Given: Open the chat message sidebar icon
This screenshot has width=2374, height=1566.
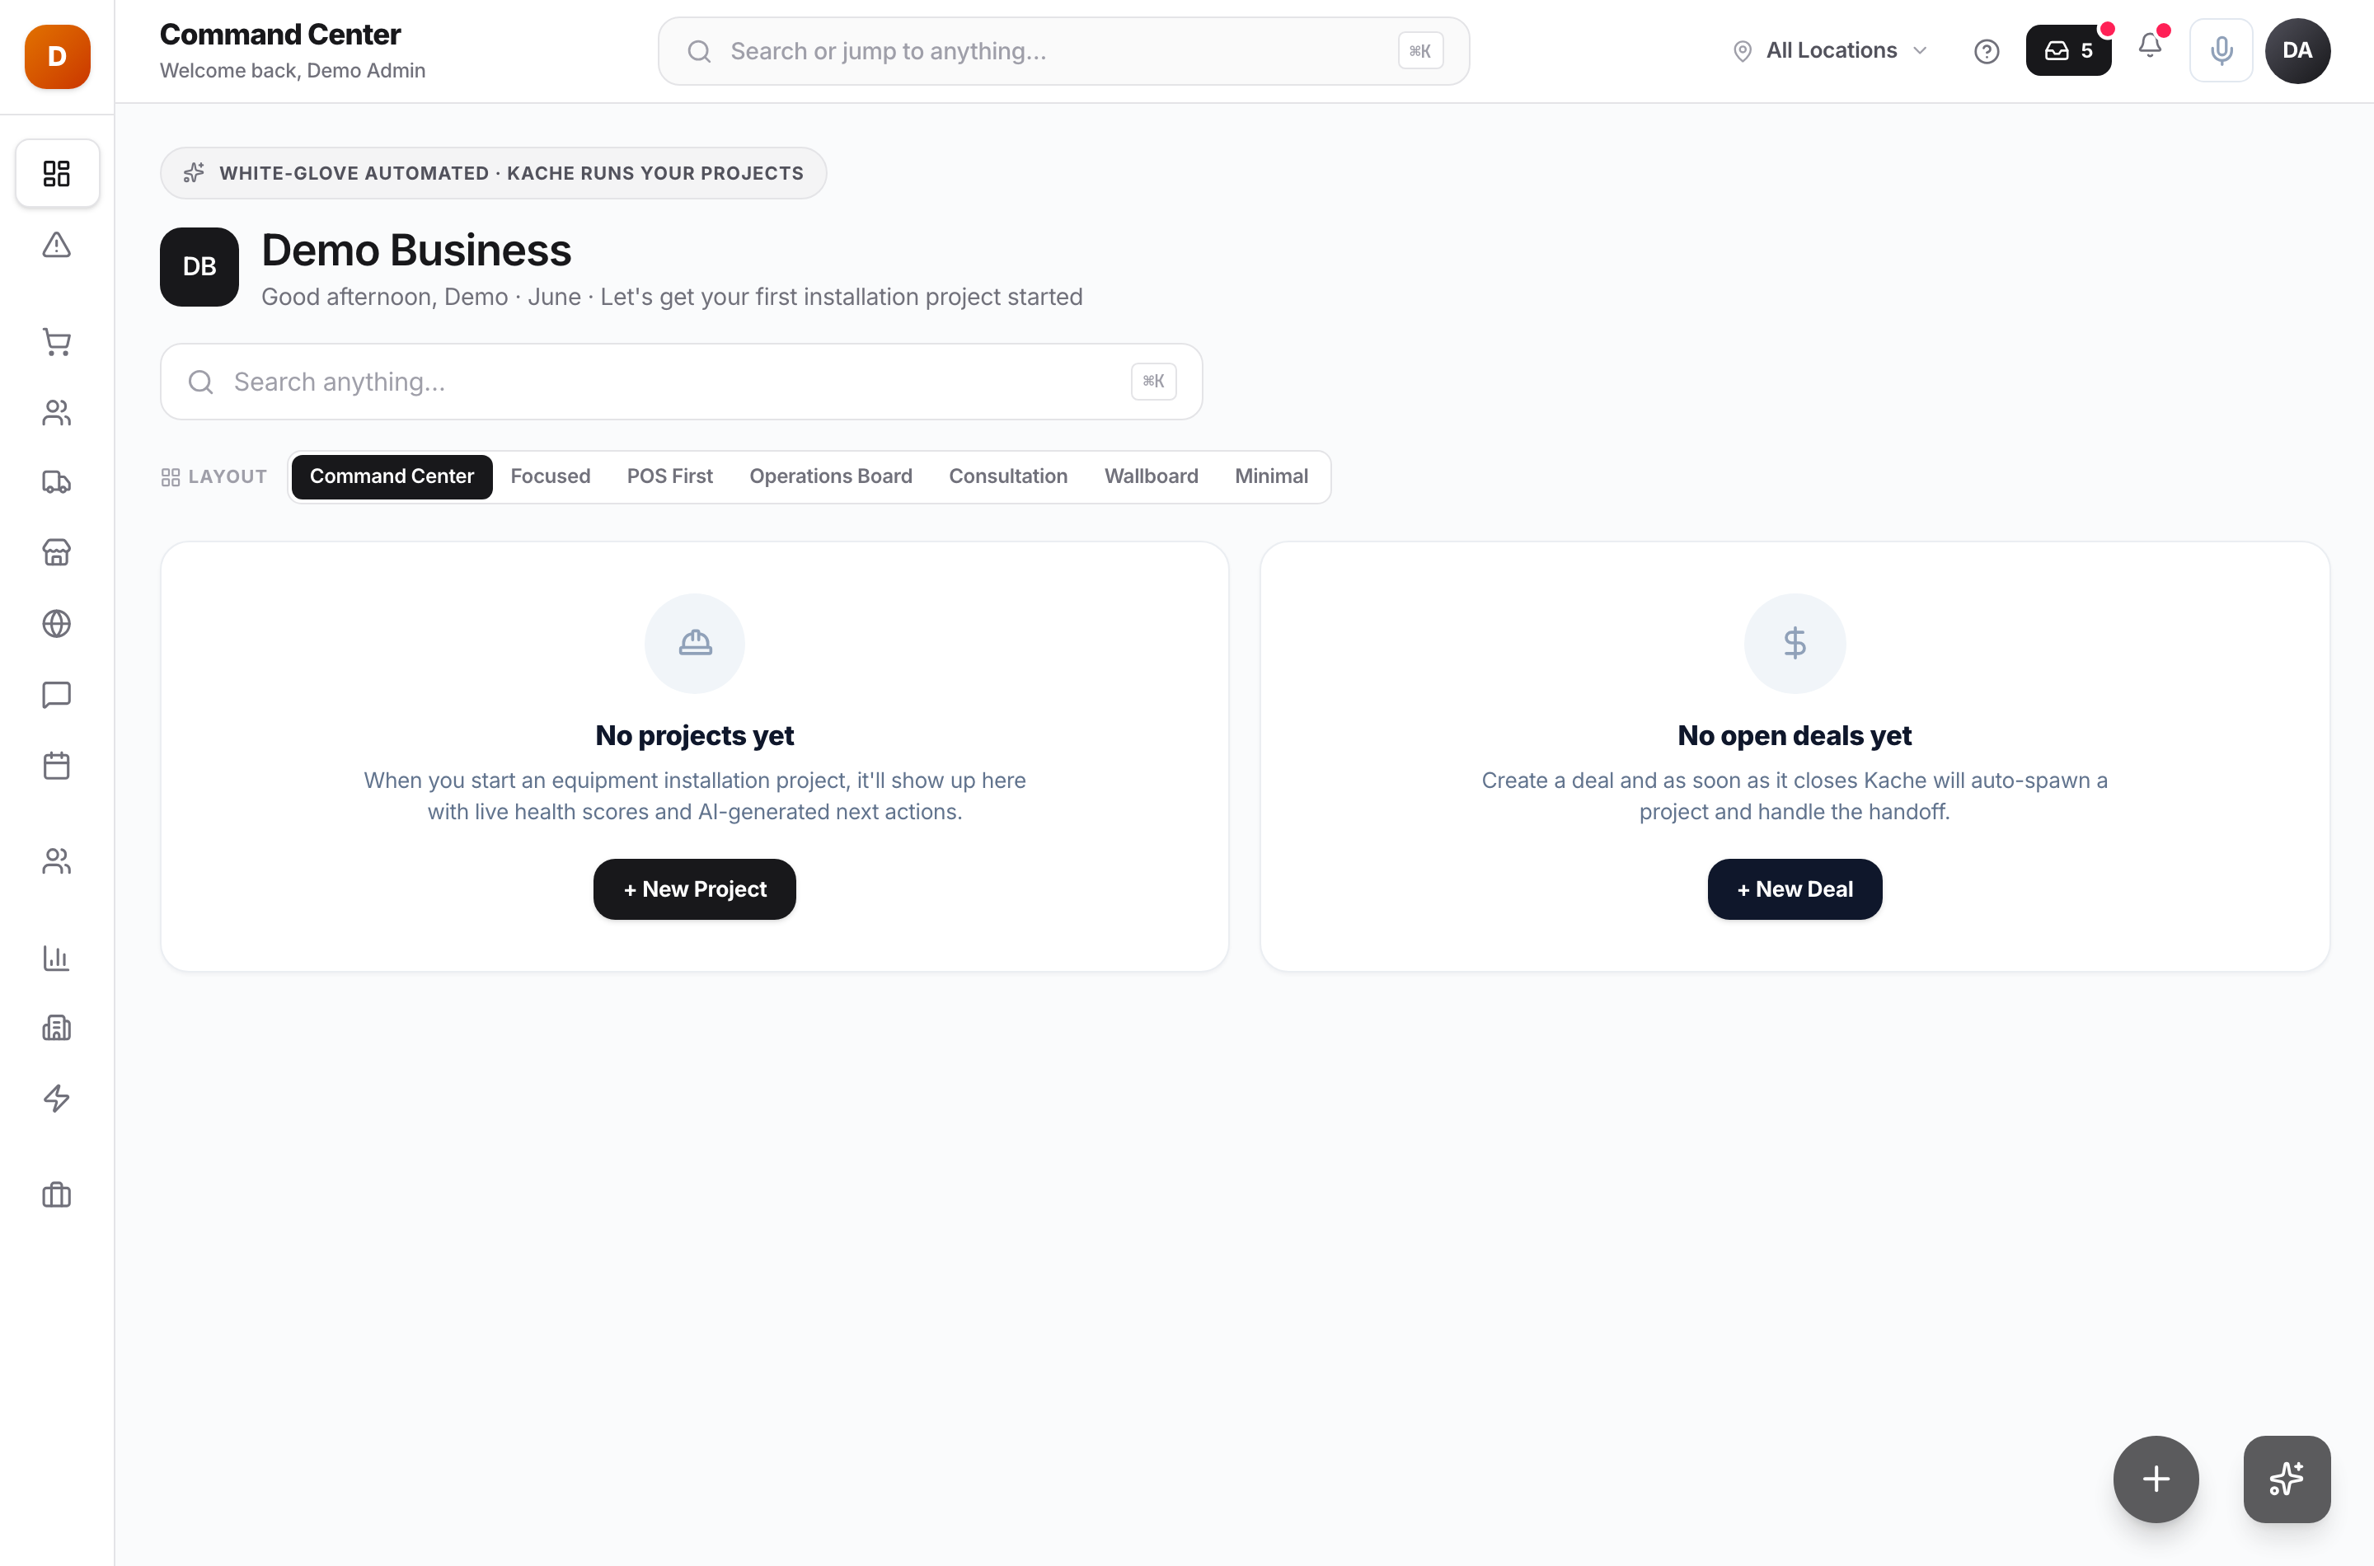Looking at the screenshot, I should tap(57, 695).
